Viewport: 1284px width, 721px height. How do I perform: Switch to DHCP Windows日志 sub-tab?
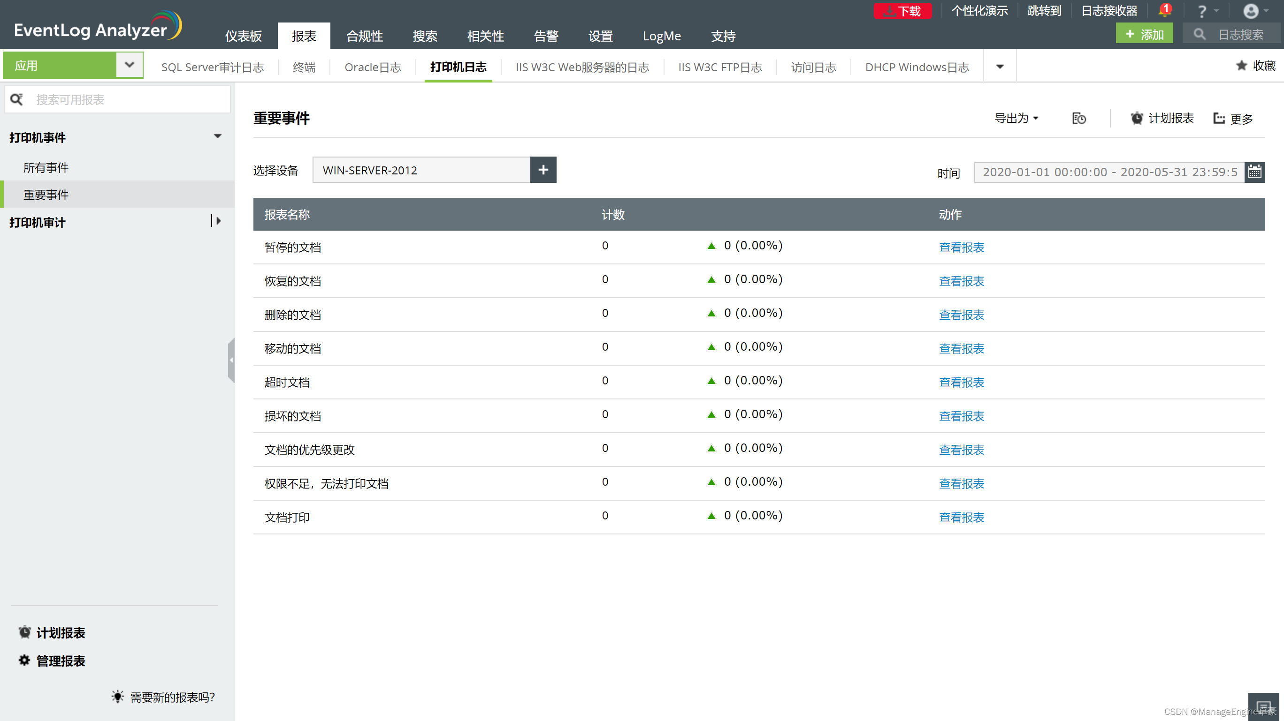[x=917, y=67]
